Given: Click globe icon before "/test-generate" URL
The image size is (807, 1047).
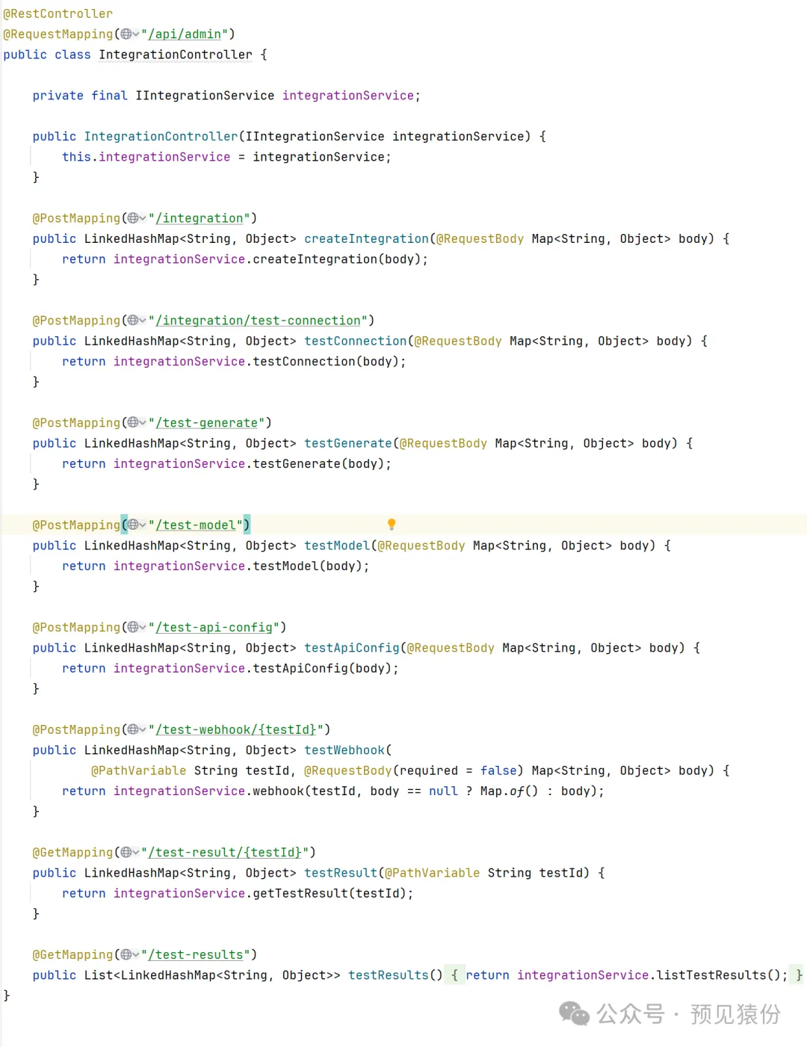Looking at the screenshot, I should (x=133, y=423).
